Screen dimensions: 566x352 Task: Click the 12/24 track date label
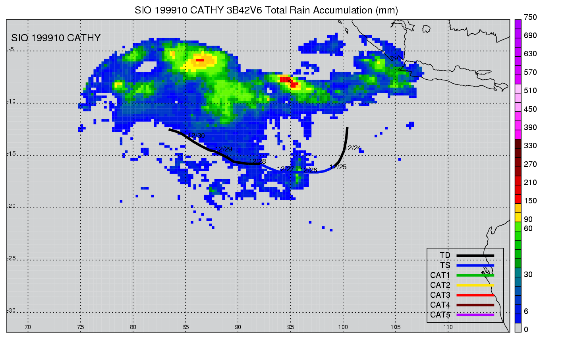tap(352, 148)
